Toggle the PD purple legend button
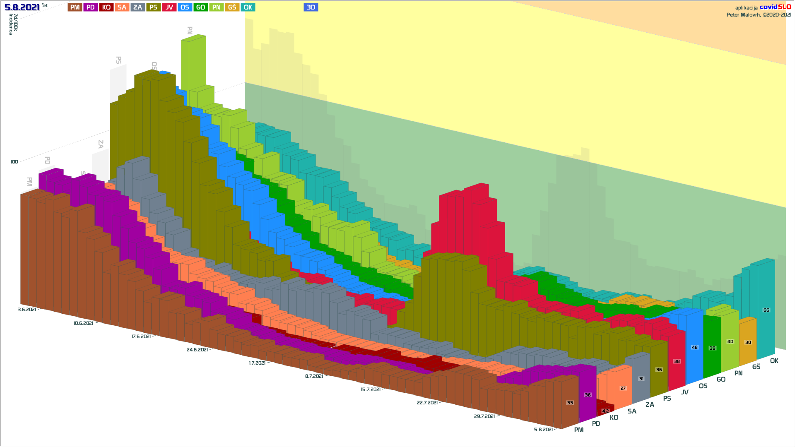 (x=91, y=7)
